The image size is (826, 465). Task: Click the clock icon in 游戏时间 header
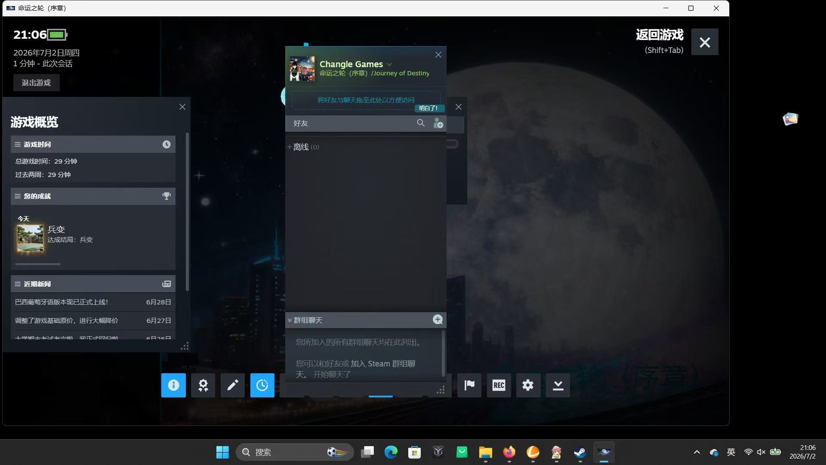[x=166, y=144]
